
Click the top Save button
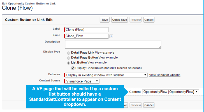click(x=105, y=20)
